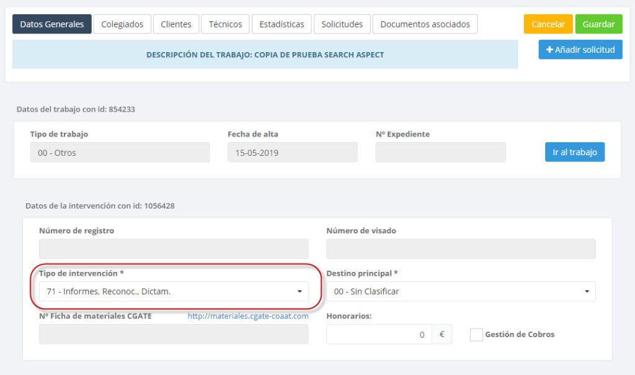Image resolution: width=635 pixels, height=375 pixels.
Task: Switch to the Colegiados tab
Action: pos(122,24)
